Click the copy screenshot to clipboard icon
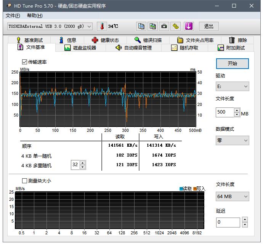The image size is (263, 245). coord(152,26)
